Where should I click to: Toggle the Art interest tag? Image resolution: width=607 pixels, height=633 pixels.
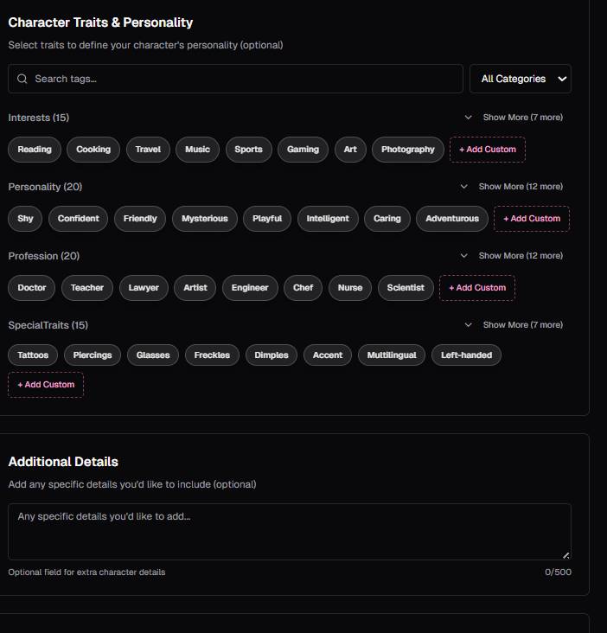[350, 150]
